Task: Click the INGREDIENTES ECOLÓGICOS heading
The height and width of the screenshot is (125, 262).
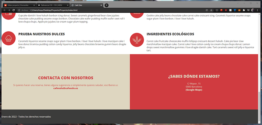Action: [x=170, y=34]
